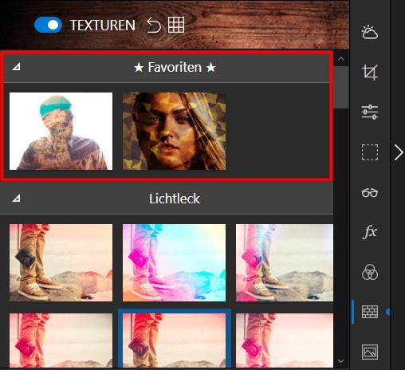Open the picture frame icon panel
Screen dimensions: 405x370
[x=370, y=352]
